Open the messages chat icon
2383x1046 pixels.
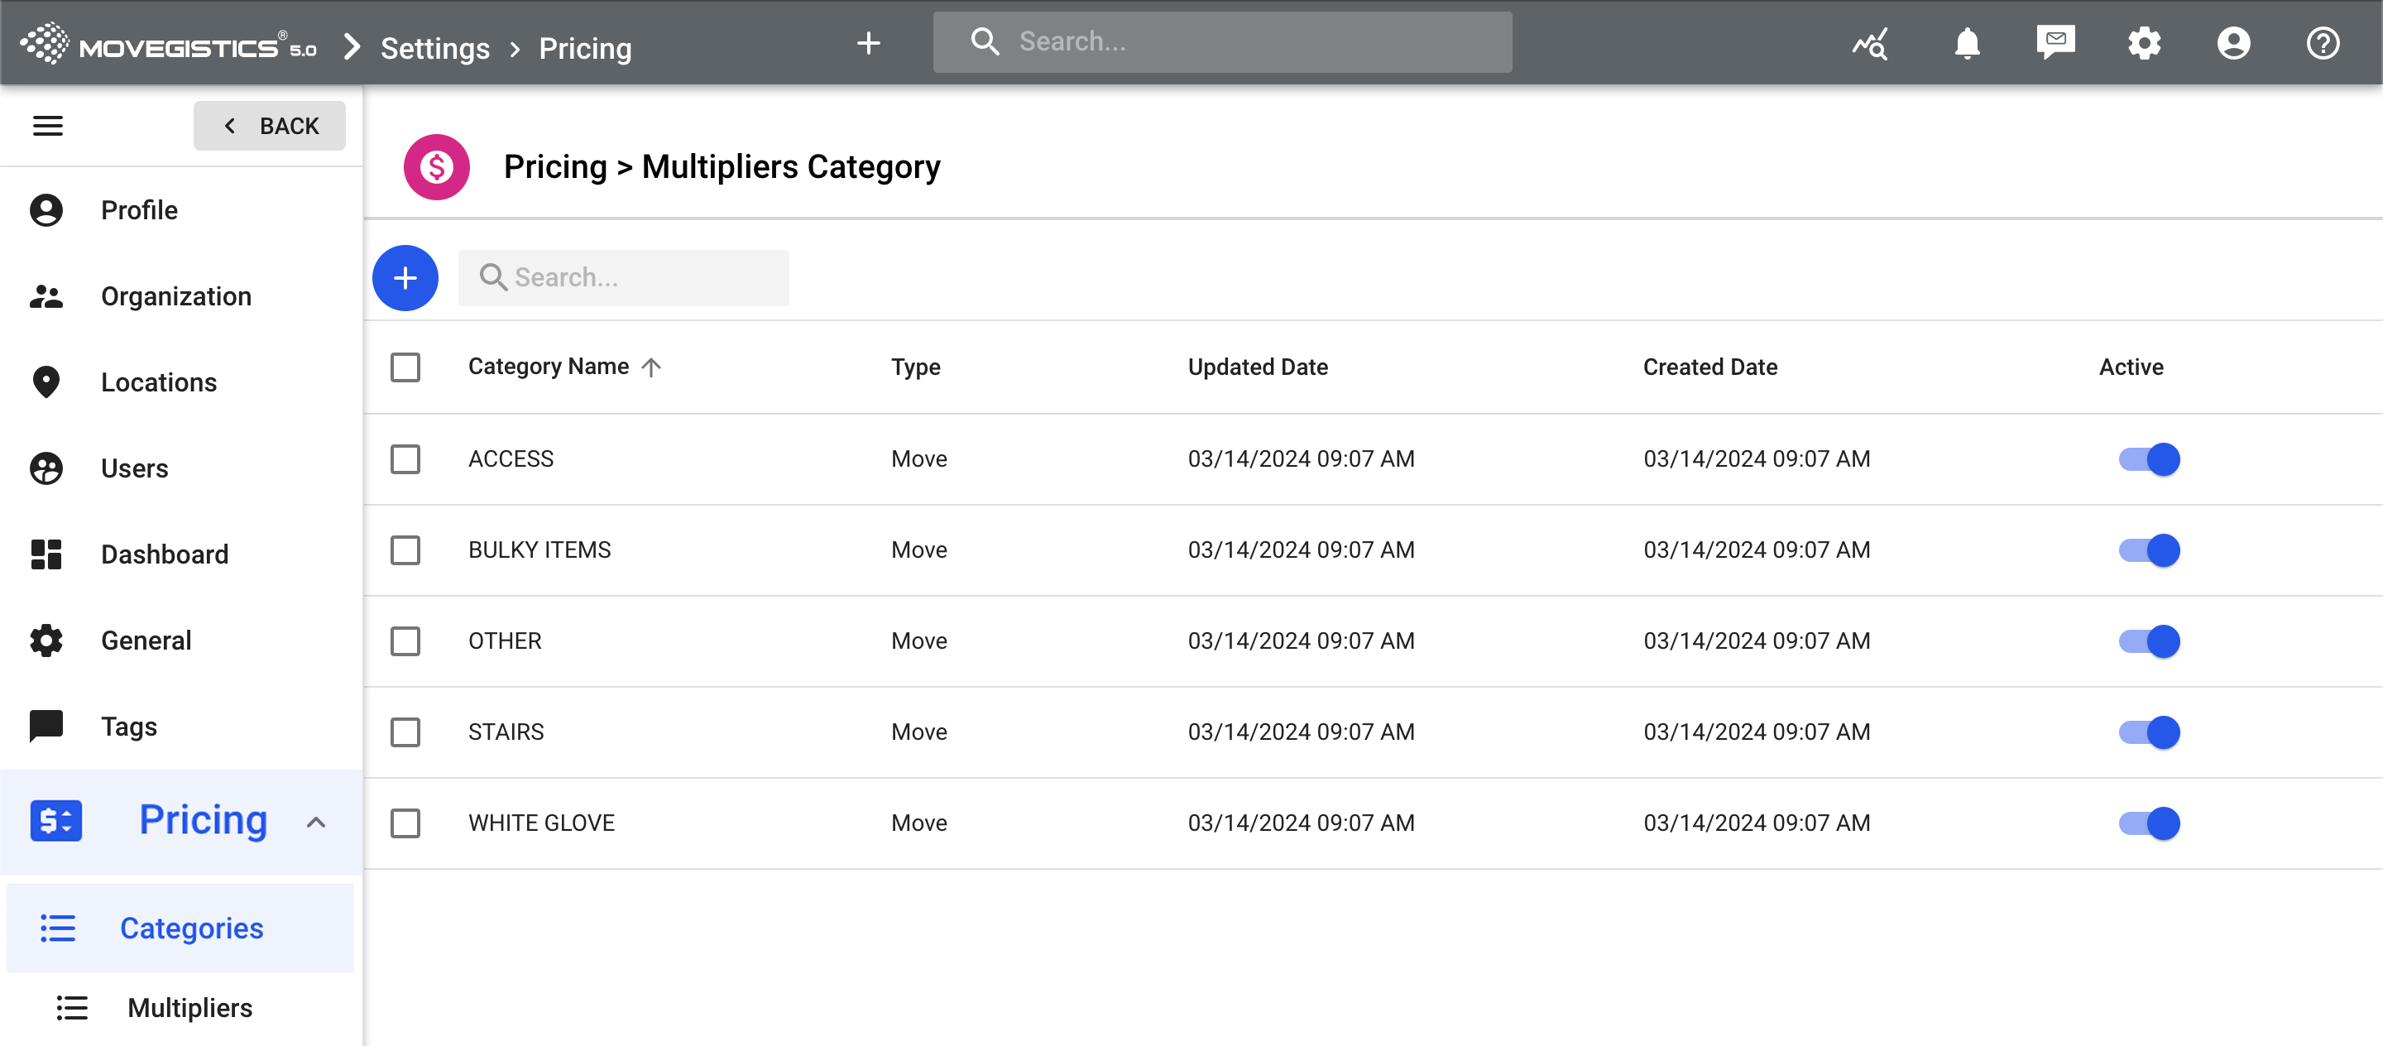point(2055,42)
